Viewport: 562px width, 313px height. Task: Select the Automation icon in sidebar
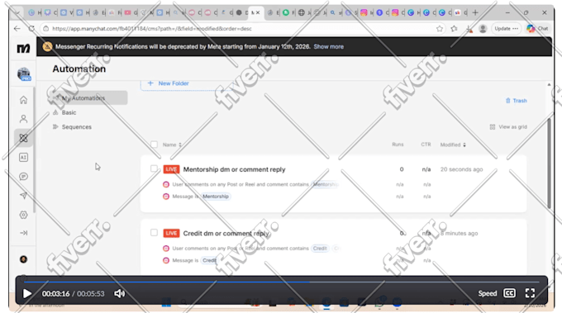(23, 138)
